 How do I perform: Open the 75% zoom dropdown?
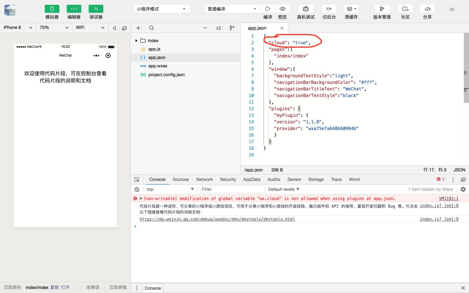(x=54, y=27)
